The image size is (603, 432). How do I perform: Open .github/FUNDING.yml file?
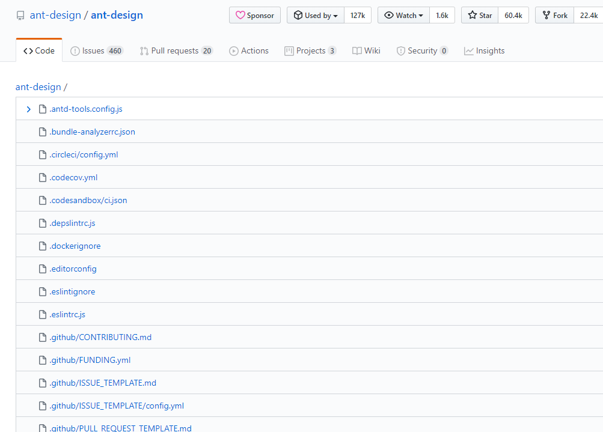point(90,360)
